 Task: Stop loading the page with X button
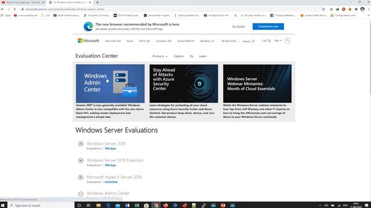(14, 9)
